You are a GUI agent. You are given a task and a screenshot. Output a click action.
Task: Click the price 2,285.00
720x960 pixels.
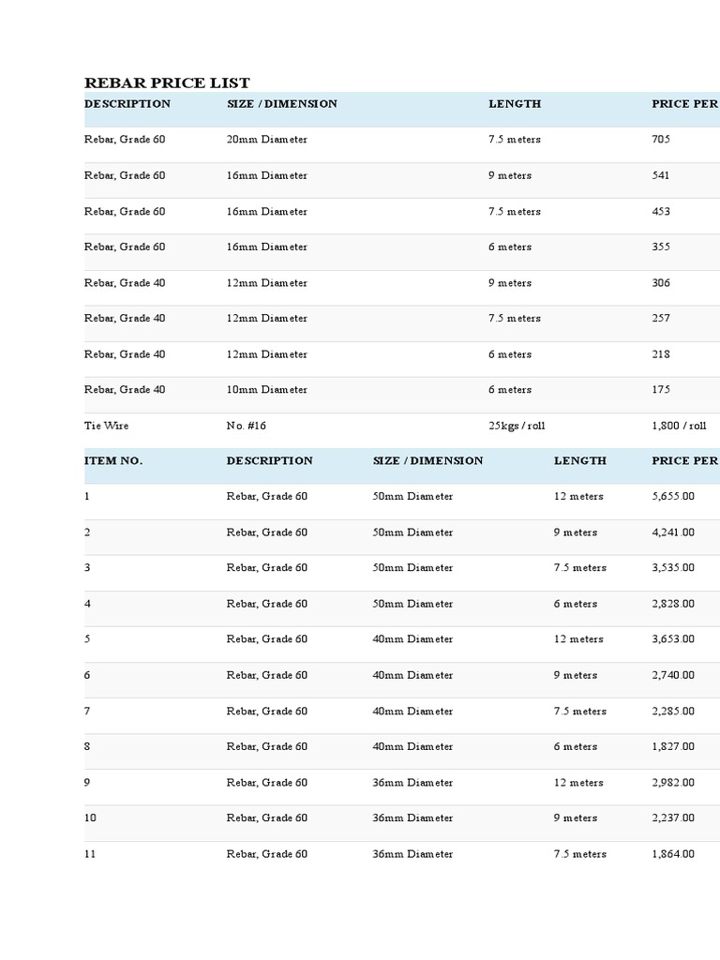[673, 711]
